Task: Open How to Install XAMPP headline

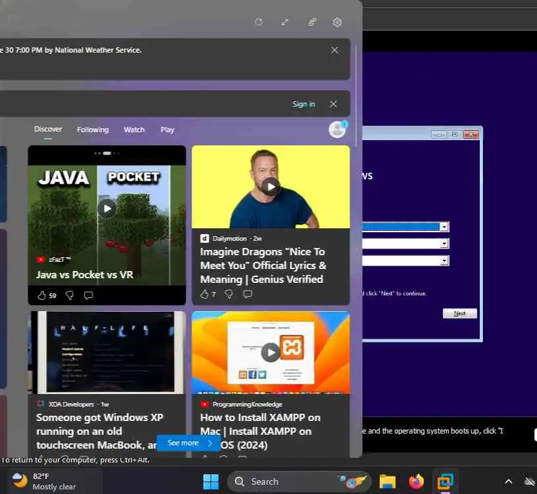Action: [261, 431]
